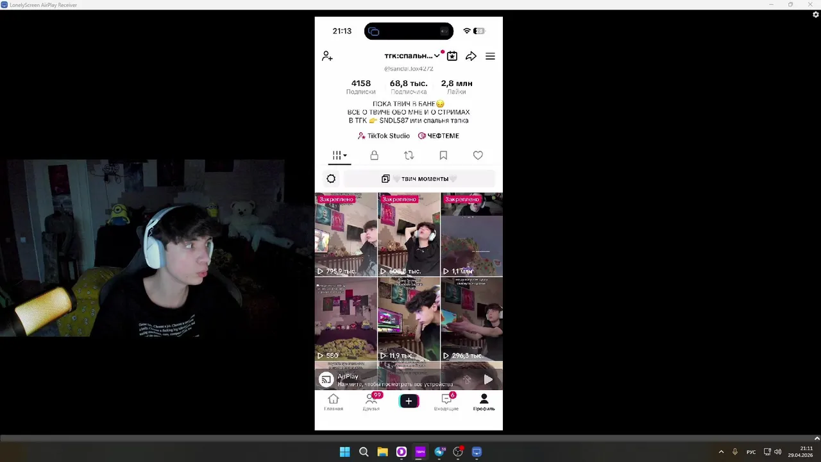Open the clock showing 21:11 29.04.2026
This screenshot has height=462, width=821.
click(x=800, y=452)
